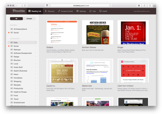The image size is (162, 114).
Task: Open Kroger Jan. 1 thumbnail
Action: (133, 32)
